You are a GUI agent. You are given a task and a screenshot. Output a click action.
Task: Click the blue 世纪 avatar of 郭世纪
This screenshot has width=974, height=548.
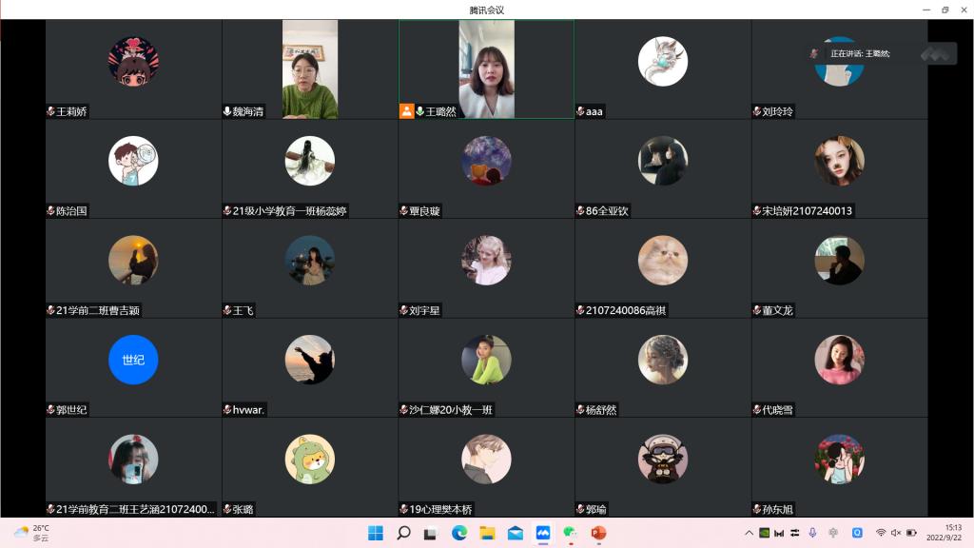[x=133, y=360]
